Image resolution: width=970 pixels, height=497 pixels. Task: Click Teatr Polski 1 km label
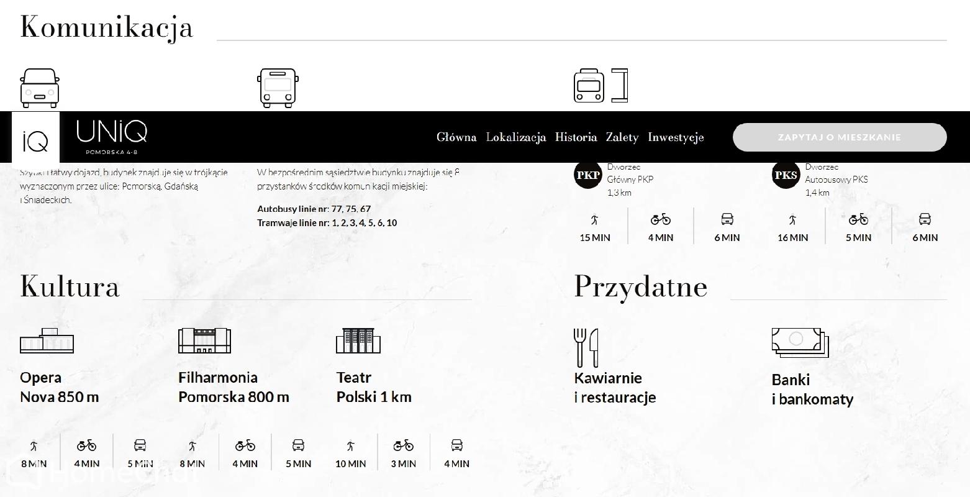[374, 387]
